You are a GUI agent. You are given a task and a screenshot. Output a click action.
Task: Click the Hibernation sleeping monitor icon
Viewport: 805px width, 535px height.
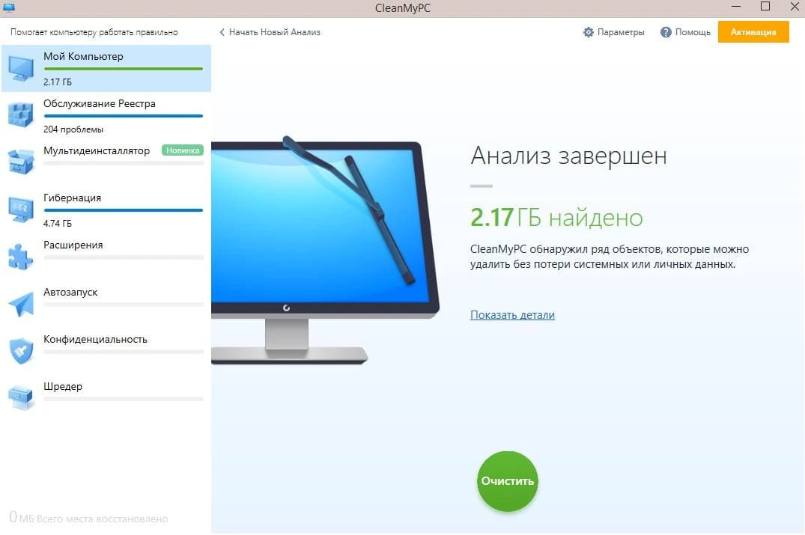tap(21, 210)
